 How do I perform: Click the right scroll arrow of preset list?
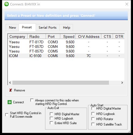(122, 83)
